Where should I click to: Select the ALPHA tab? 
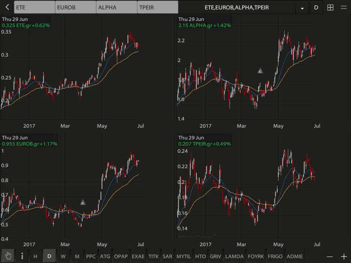click(116, 8)
